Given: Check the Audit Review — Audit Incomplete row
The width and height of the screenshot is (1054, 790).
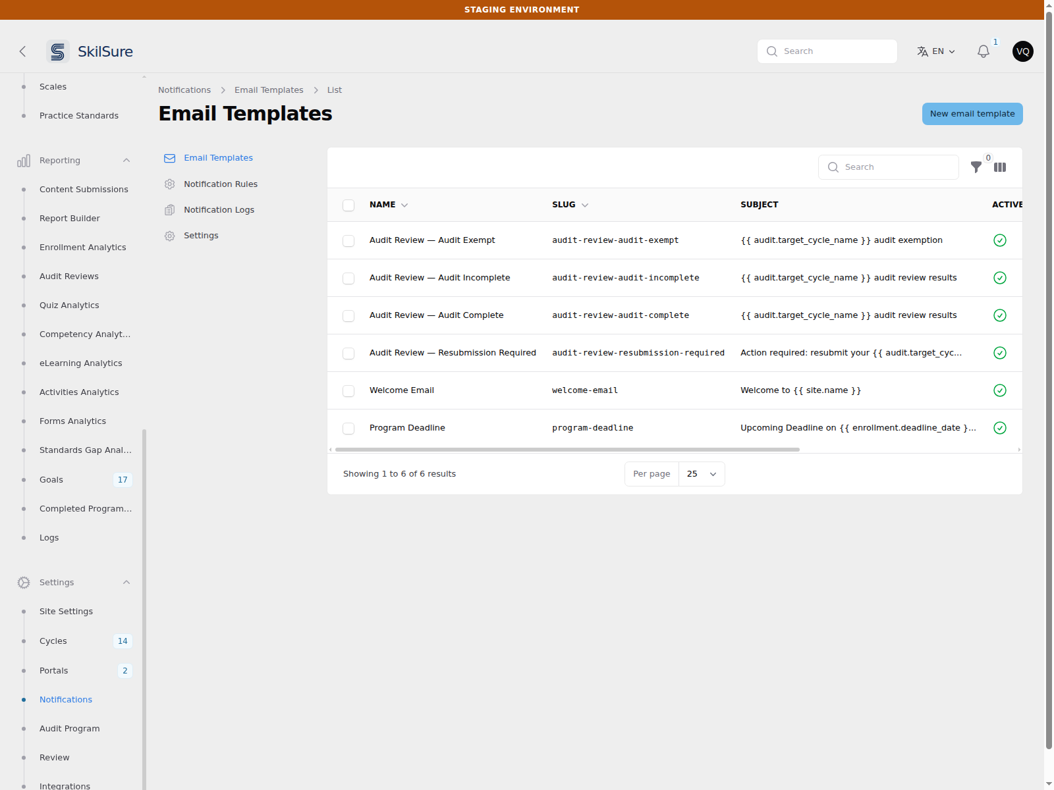Looking at the screenshot, I should (x=348, y=278).
